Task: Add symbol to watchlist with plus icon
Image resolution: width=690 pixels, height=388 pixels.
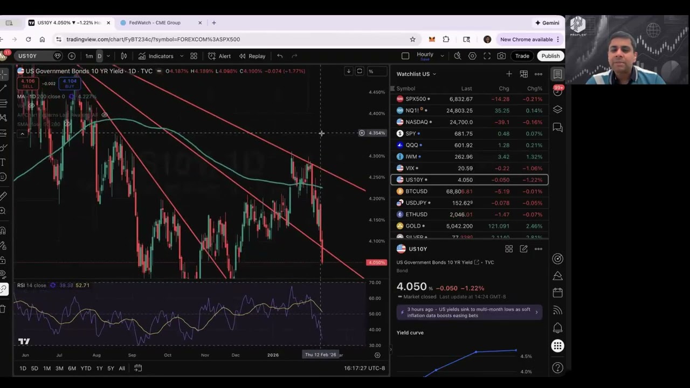Action: [x=509, y=74]
